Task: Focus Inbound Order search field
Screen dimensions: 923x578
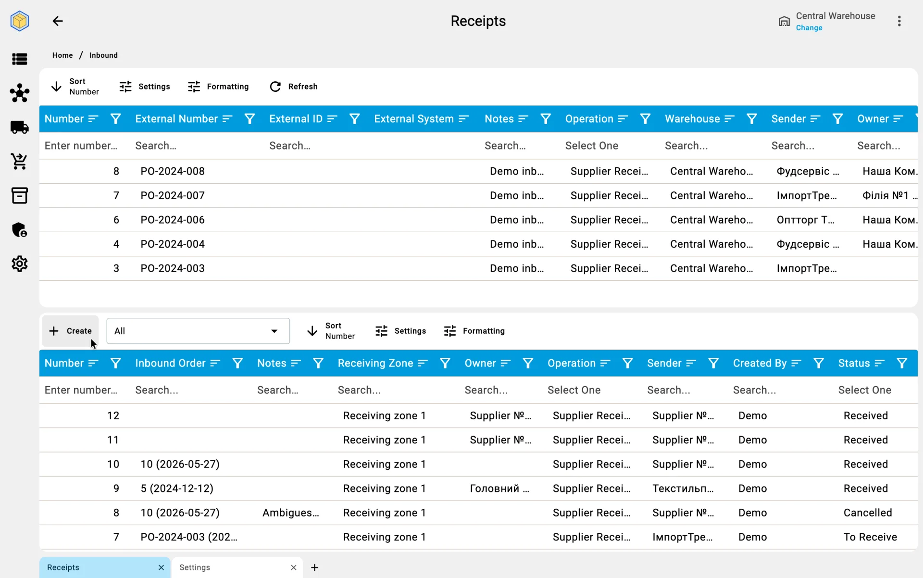Action: click(x=191, y=390)
